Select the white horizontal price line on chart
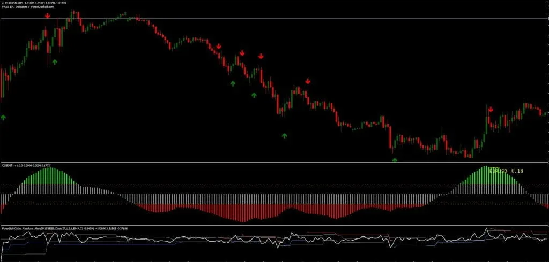 (274, 18)
